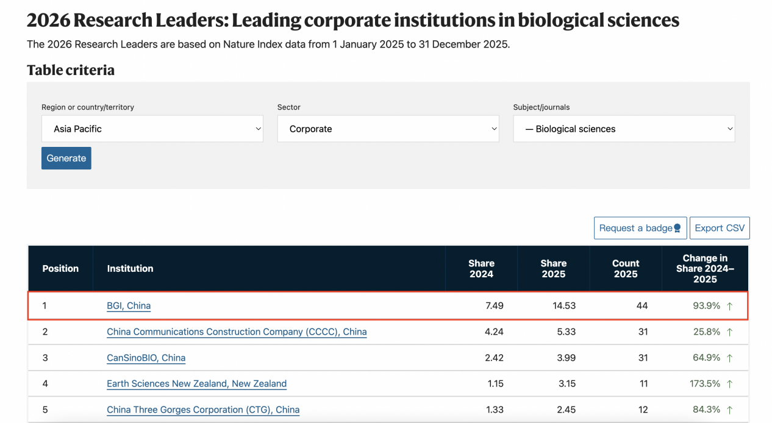Click the Export CSV button
Viewport: 772px width, 423px height.
720,228
